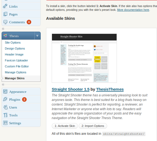
Task: Click the Settings sliders icon
Action: point(5,123)
